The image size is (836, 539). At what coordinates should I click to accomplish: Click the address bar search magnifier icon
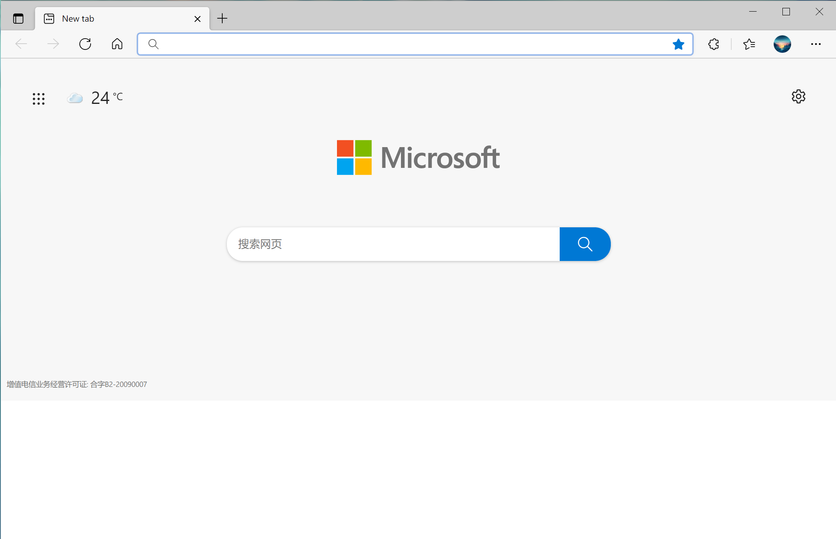[153, 44]
